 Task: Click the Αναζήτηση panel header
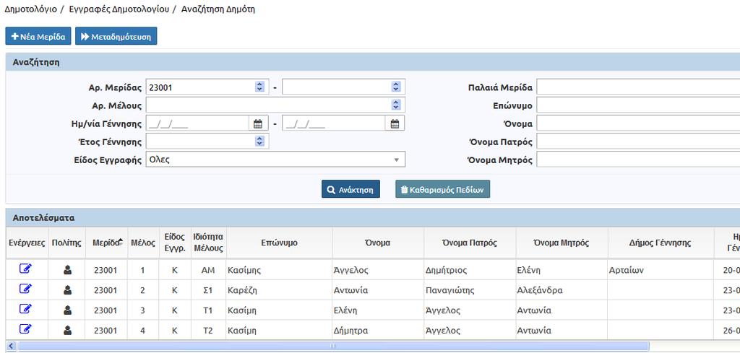click(373, 62)
